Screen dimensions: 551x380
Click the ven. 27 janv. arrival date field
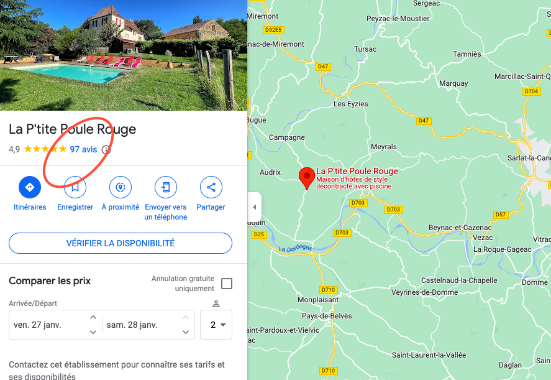pos(50,325)
